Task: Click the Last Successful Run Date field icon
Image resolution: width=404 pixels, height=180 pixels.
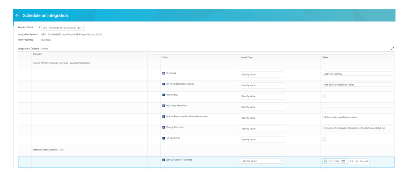Action: [163, 160]
